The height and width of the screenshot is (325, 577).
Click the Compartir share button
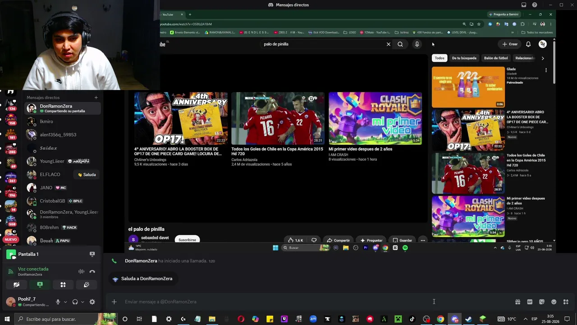[x=338, y=240]
